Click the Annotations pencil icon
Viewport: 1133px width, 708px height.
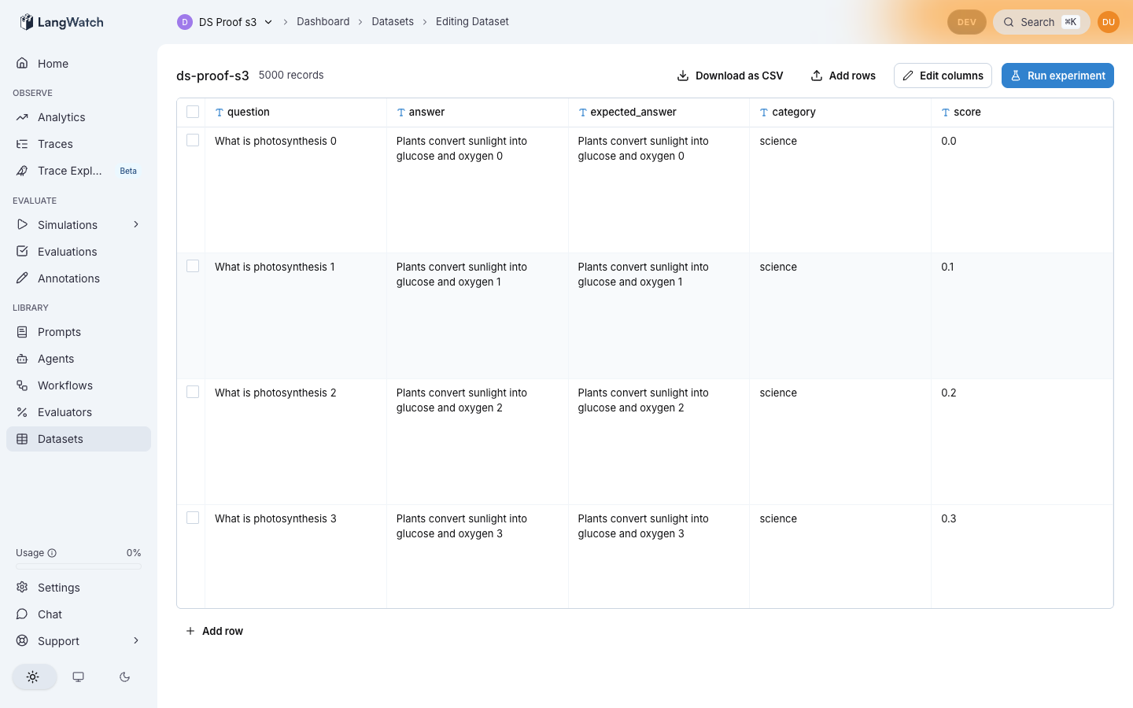[22, 278]
